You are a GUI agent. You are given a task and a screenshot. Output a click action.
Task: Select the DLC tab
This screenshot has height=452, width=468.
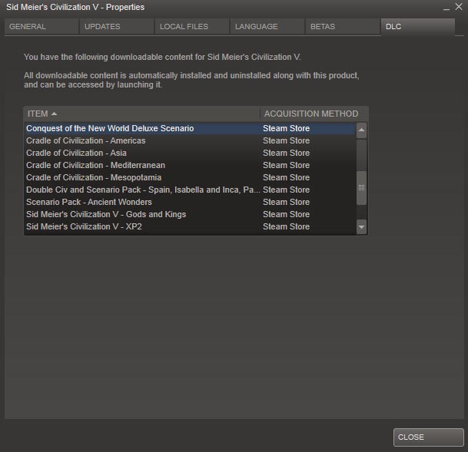418,27
